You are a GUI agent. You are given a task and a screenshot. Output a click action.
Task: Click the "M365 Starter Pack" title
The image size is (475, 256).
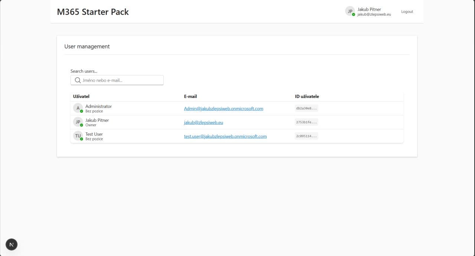93,12
